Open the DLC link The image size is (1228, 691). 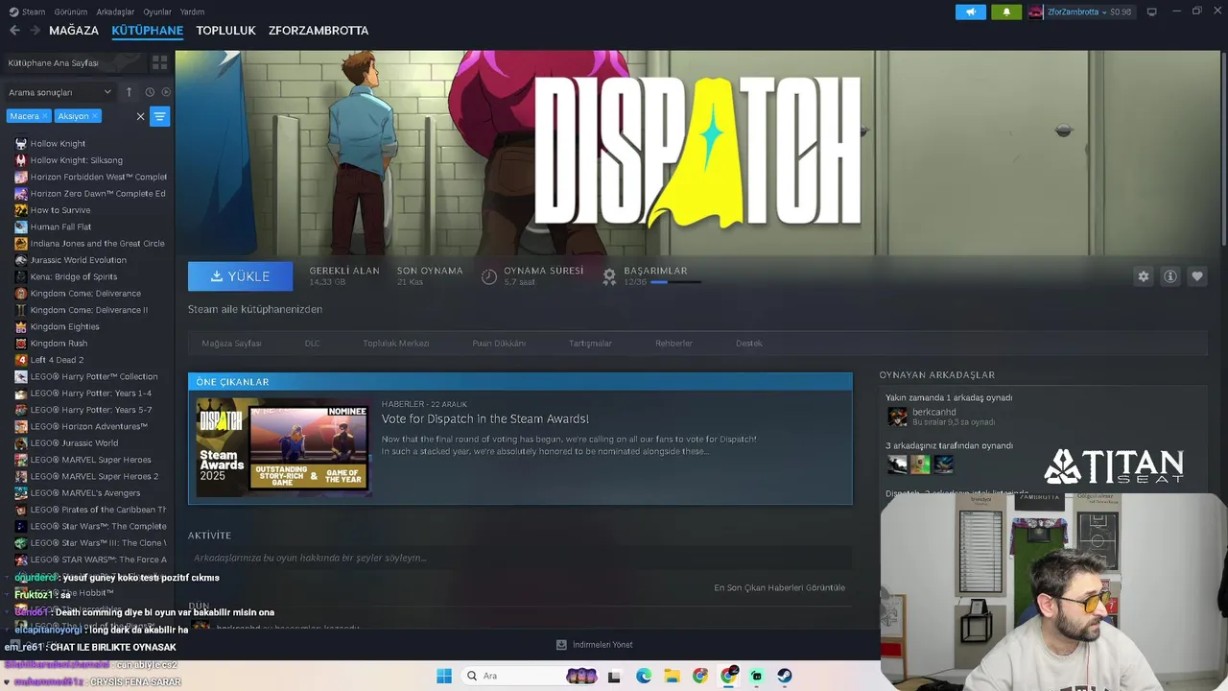click(x=312, y=343)
